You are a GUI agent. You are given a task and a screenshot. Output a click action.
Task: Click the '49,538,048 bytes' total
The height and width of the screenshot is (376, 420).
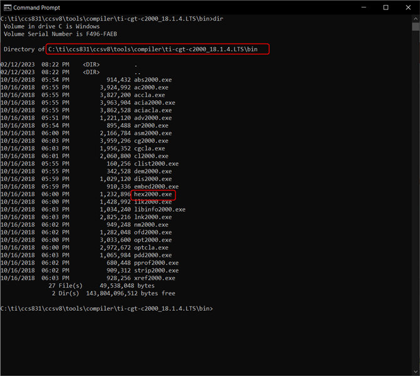[127, 286]
